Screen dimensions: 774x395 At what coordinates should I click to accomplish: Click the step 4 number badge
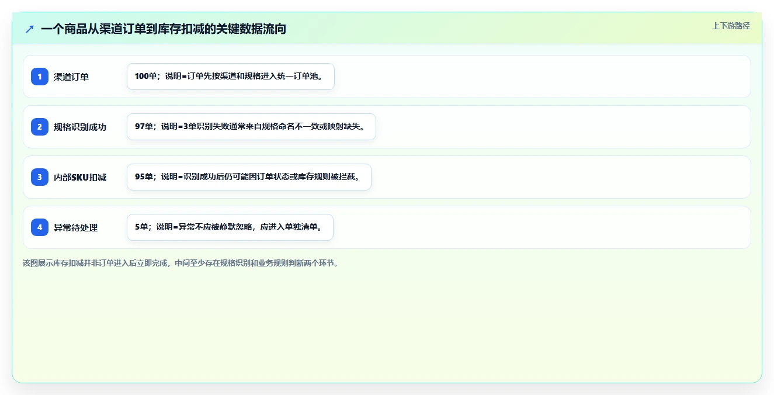(40, 227)
